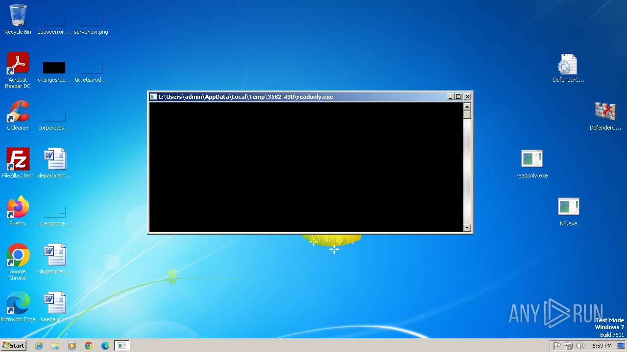Click the console scrollbar up arrow
Screen dimensions: 627x352
tap(467, 107)
